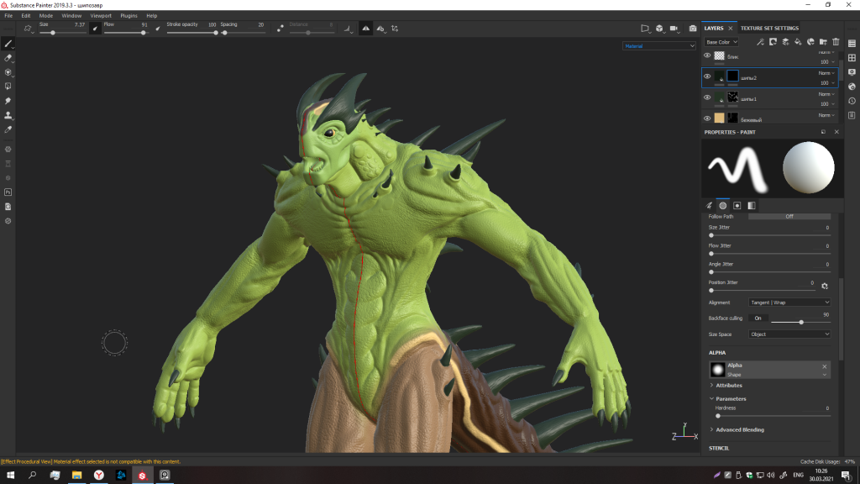
Task: Select the Material Picker eyedropper tool
Action: click(8, 129)
